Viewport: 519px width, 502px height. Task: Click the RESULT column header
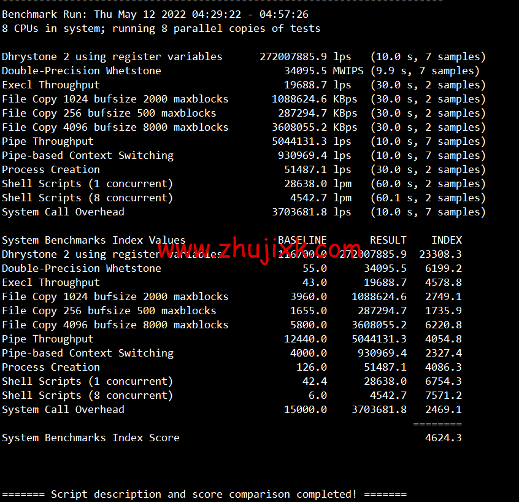(388, 240)
